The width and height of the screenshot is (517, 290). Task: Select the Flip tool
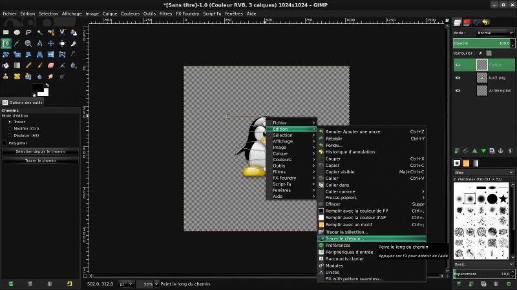pyautogui.click(x=51, y=55)
